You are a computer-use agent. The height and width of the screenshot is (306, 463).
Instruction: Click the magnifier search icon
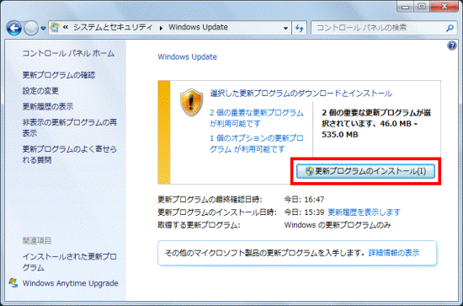point(450,28)
